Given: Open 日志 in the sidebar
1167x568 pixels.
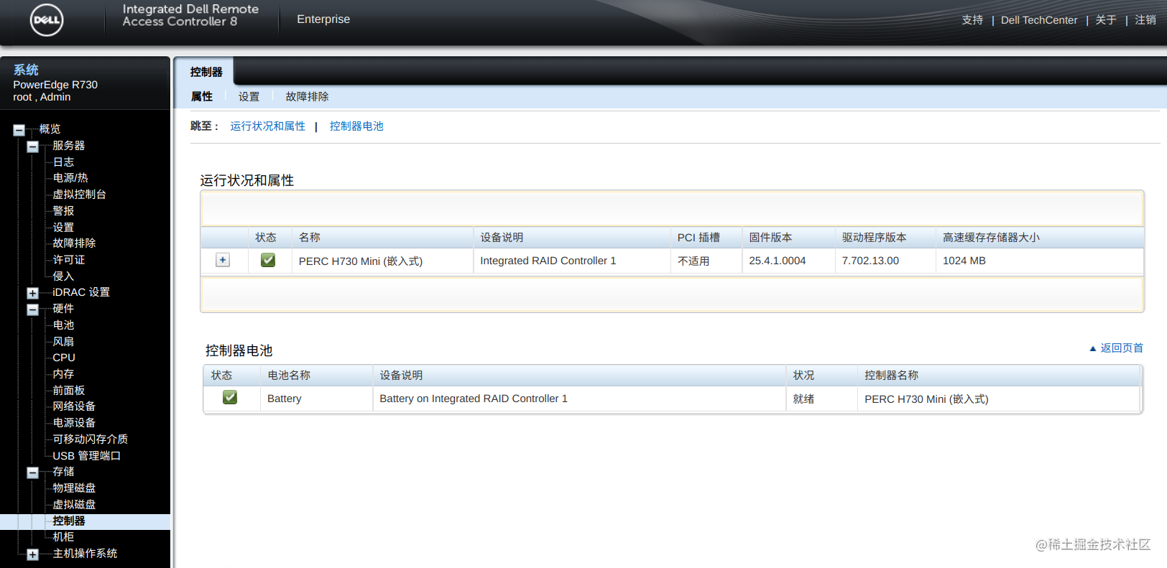Looking at the screenshot, I should [x=63, y=162].
